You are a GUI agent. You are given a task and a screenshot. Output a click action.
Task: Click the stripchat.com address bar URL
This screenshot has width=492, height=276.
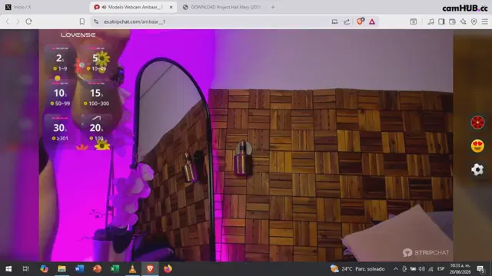click(x=135, y=21)
